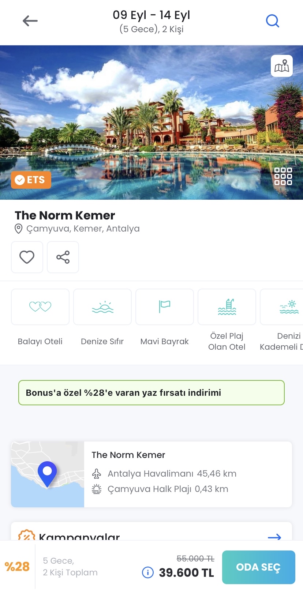Expand Kampanyalar section with arrow
The width and height of the screenshot is (303, 590).
coord(274,537)
